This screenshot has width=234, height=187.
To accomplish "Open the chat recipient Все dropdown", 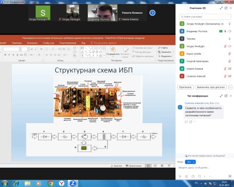I will tap(190, 162).
